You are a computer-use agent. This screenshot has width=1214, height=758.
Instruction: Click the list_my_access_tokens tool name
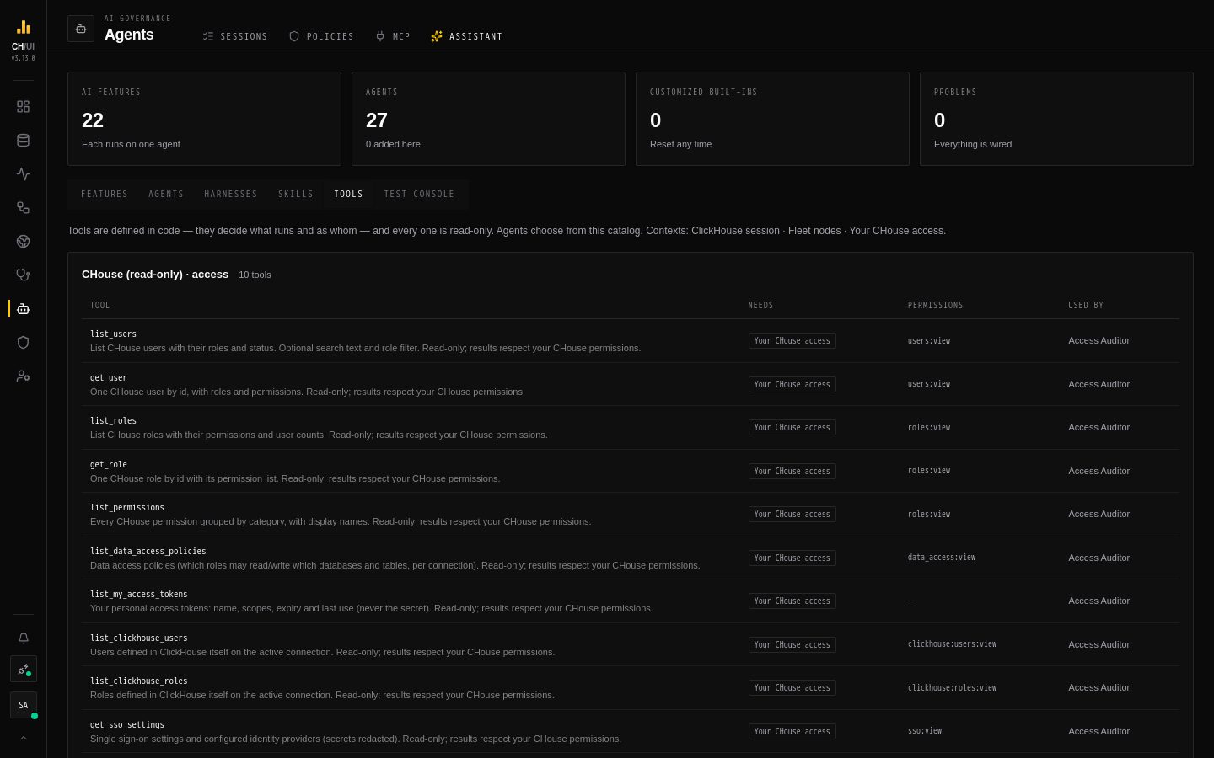coord(139,595)
